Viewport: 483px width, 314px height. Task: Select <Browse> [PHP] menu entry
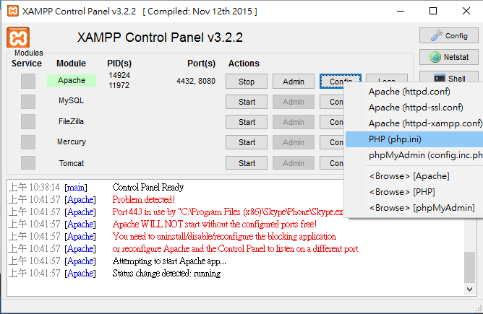pyautogui.click(x=414, y=192)
